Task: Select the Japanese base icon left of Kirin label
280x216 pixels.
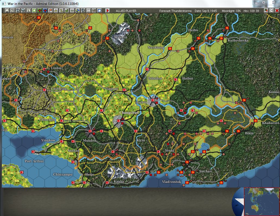Action: 136,131
